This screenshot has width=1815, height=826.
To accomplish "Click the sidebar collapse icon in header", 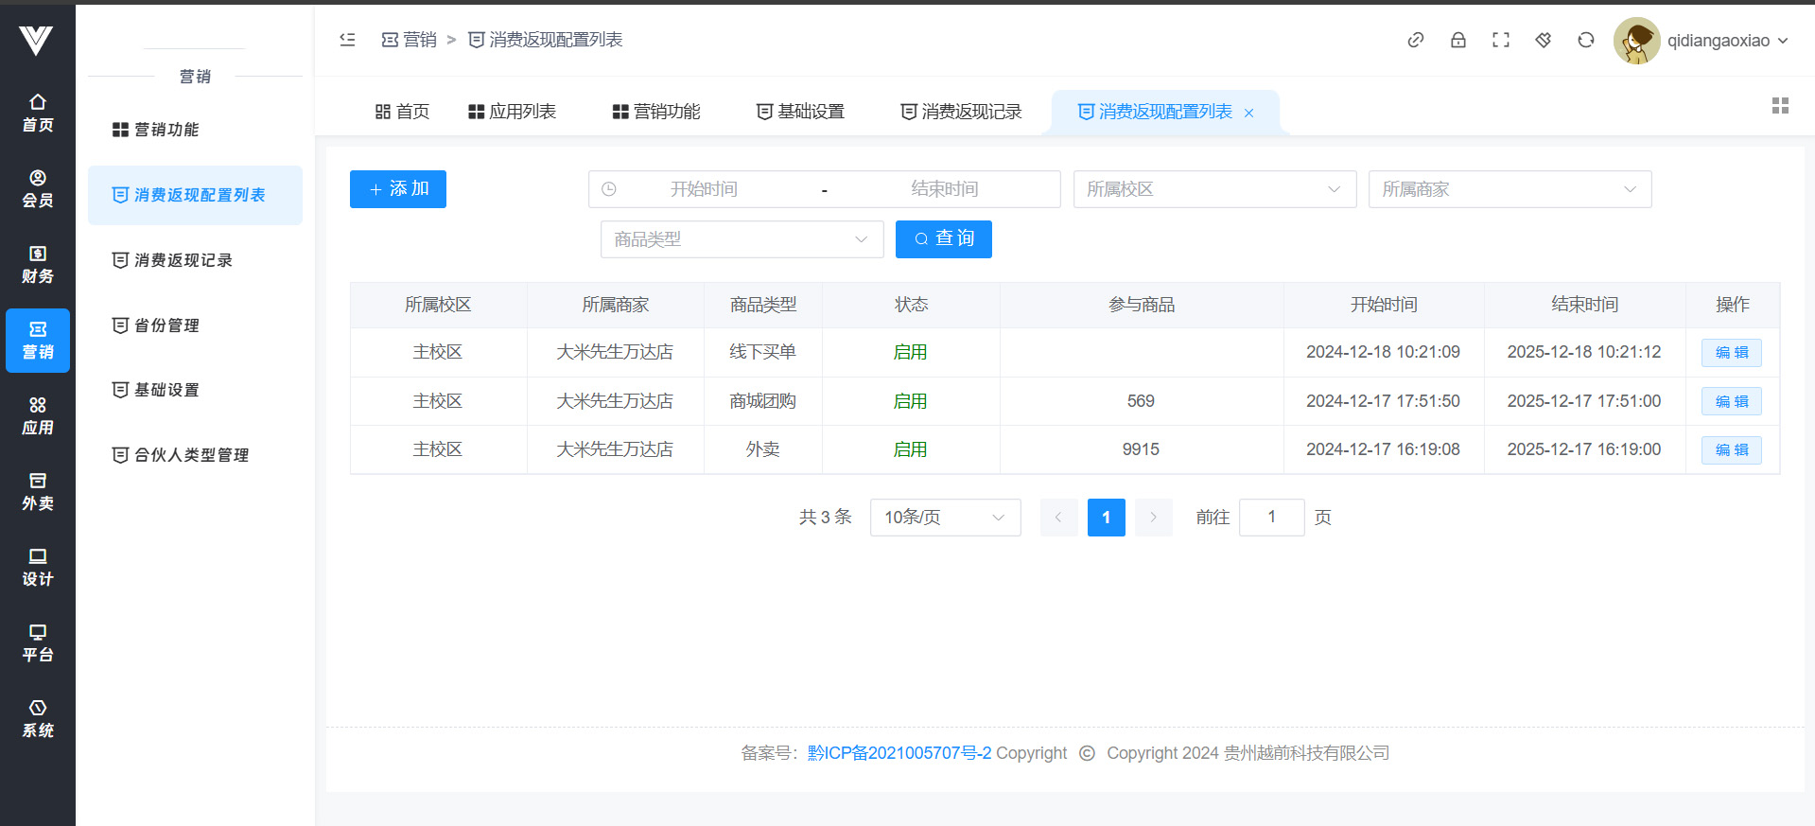I will [347, 40].
